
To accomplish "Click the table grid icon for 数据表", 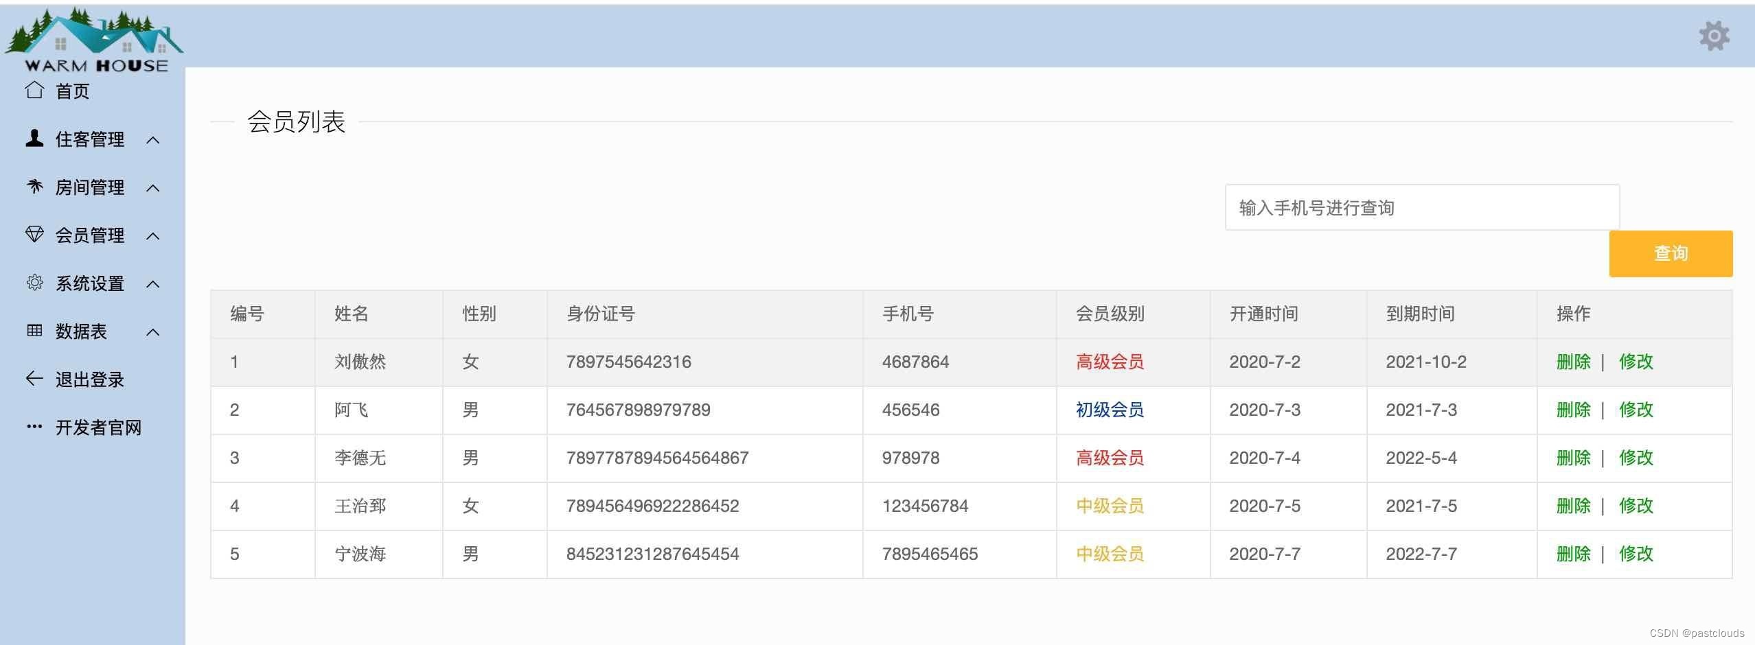I will pyautogui.click(x=34, y=331).
